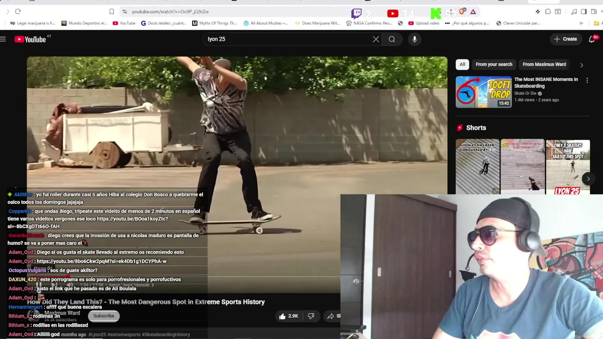Open 'LYON 25 HAS BEEN CONQUERED' short
This screenshot has height=339, width=603.
tap(477, 167)
